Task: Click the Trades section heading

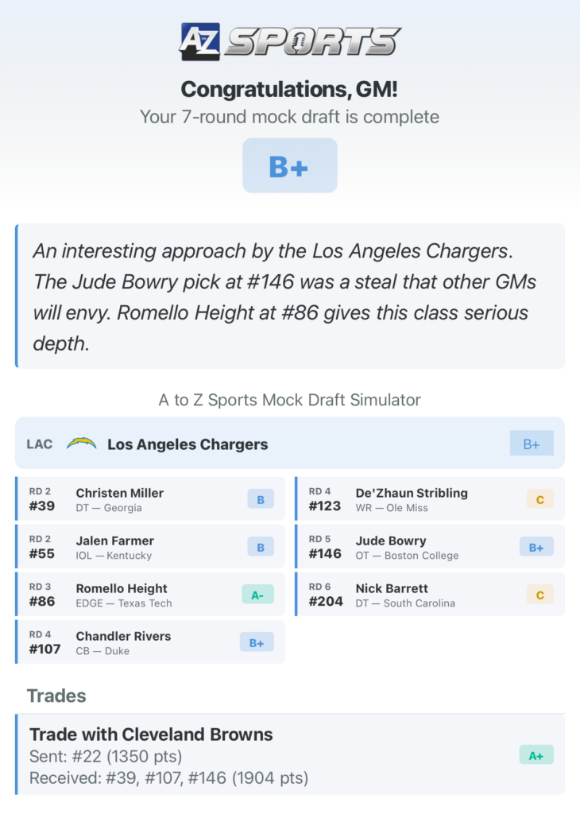Action: (x=56, y=696)
